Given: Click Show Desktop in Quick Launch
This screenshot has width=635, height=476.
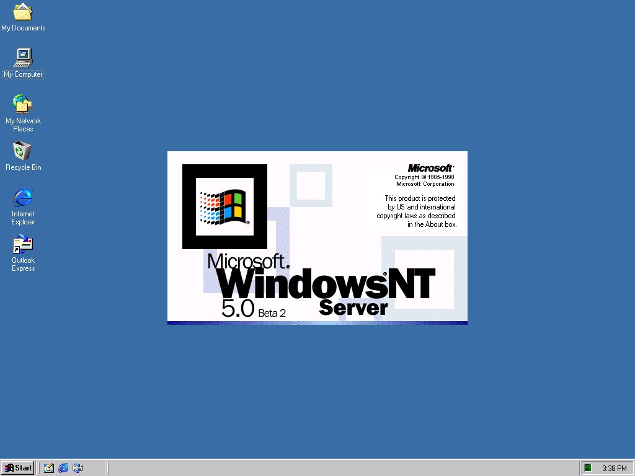Looking at the screenshot, I should 49,468.
